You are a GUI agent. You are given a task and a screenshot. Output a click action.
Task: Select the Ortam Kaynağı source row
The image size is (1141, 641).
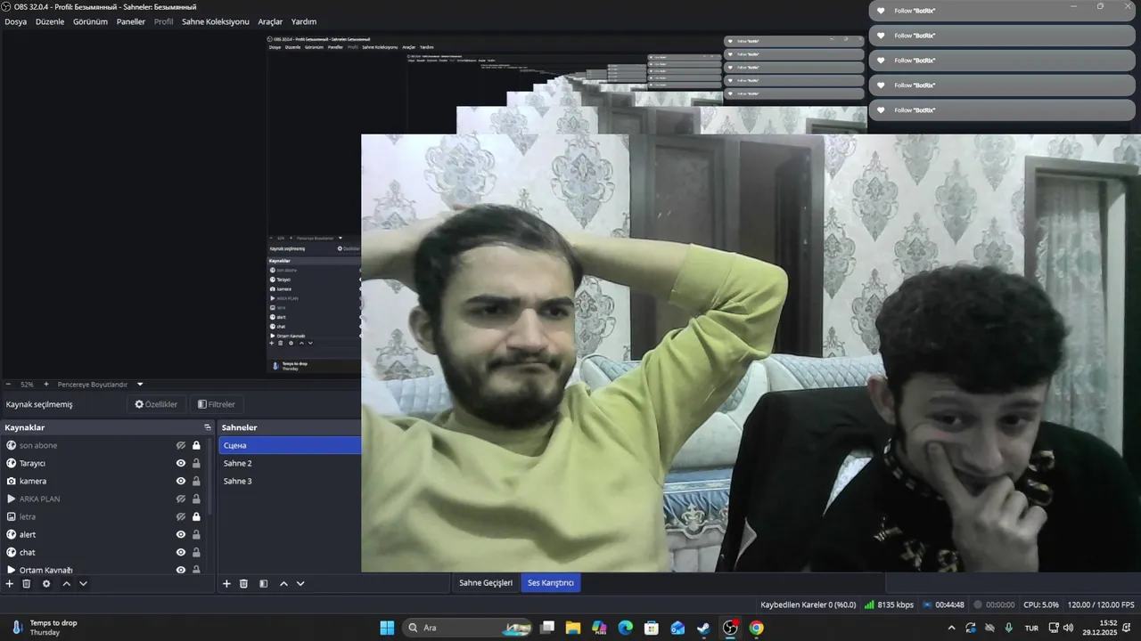104,569
